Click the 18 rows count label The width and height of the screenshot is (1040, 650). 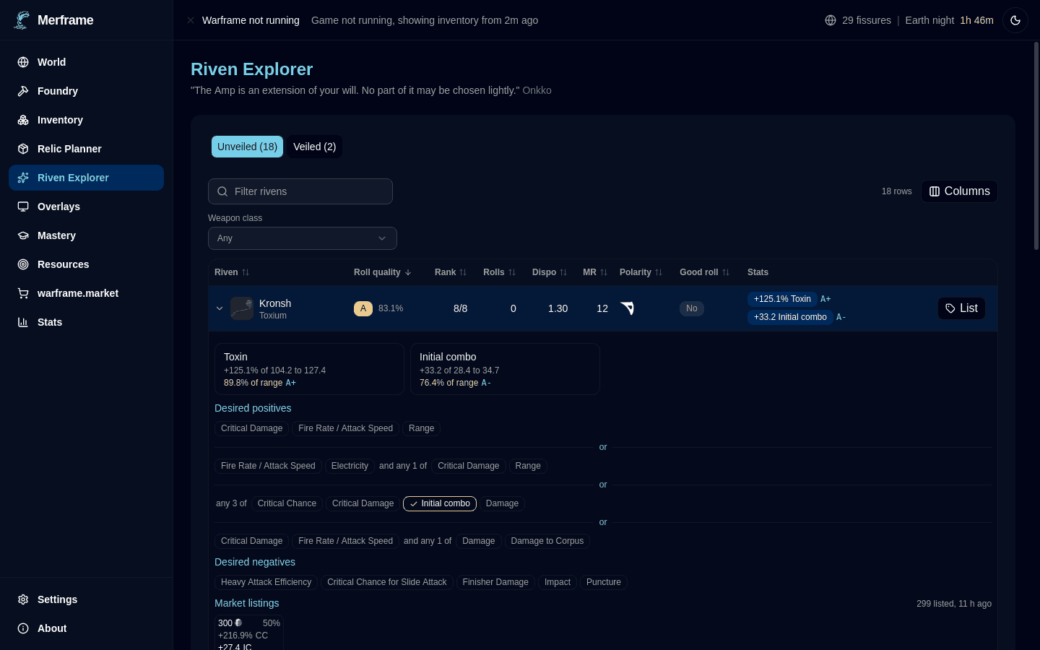coord(896,191)
